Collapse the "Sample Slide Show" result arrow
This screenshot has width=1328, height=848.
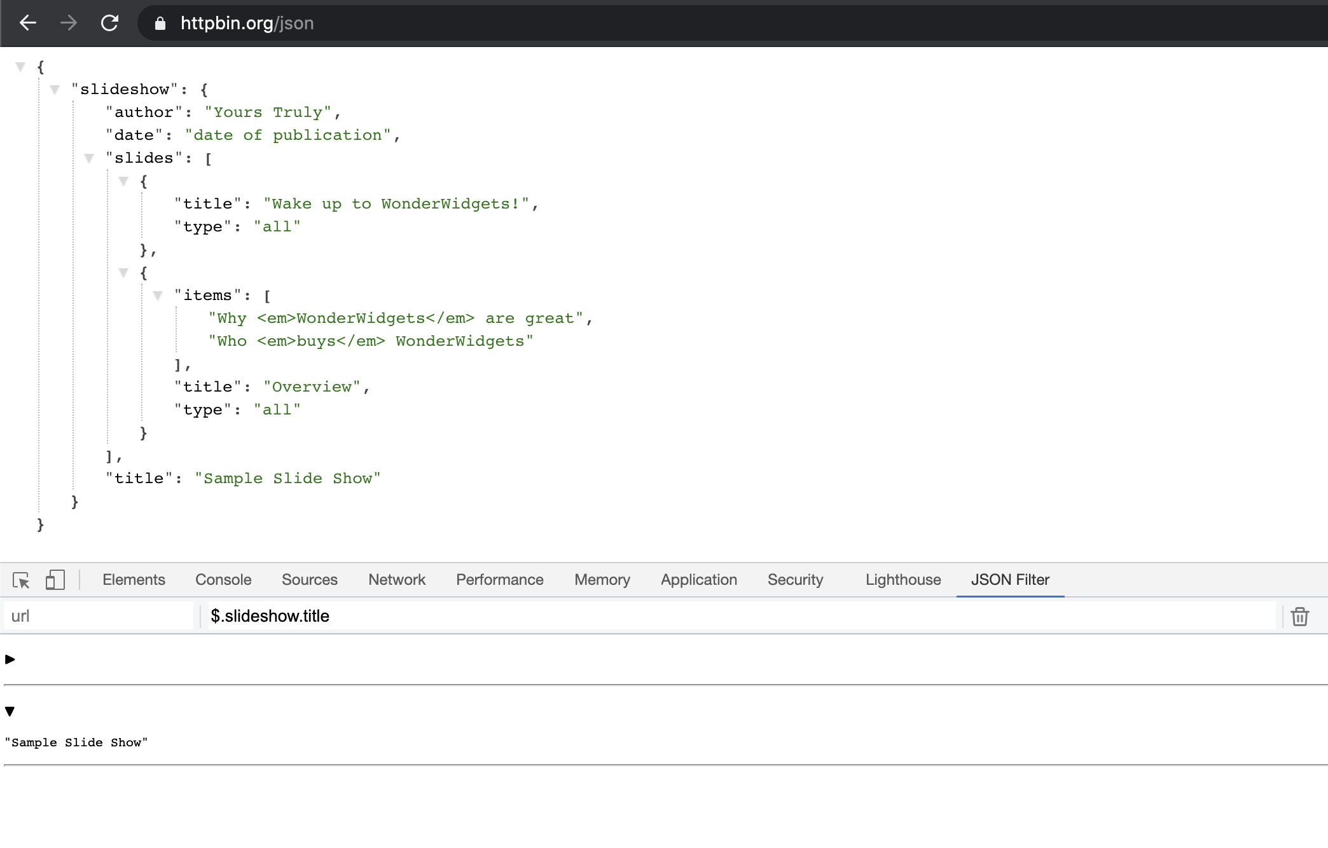tap(10, 711)
